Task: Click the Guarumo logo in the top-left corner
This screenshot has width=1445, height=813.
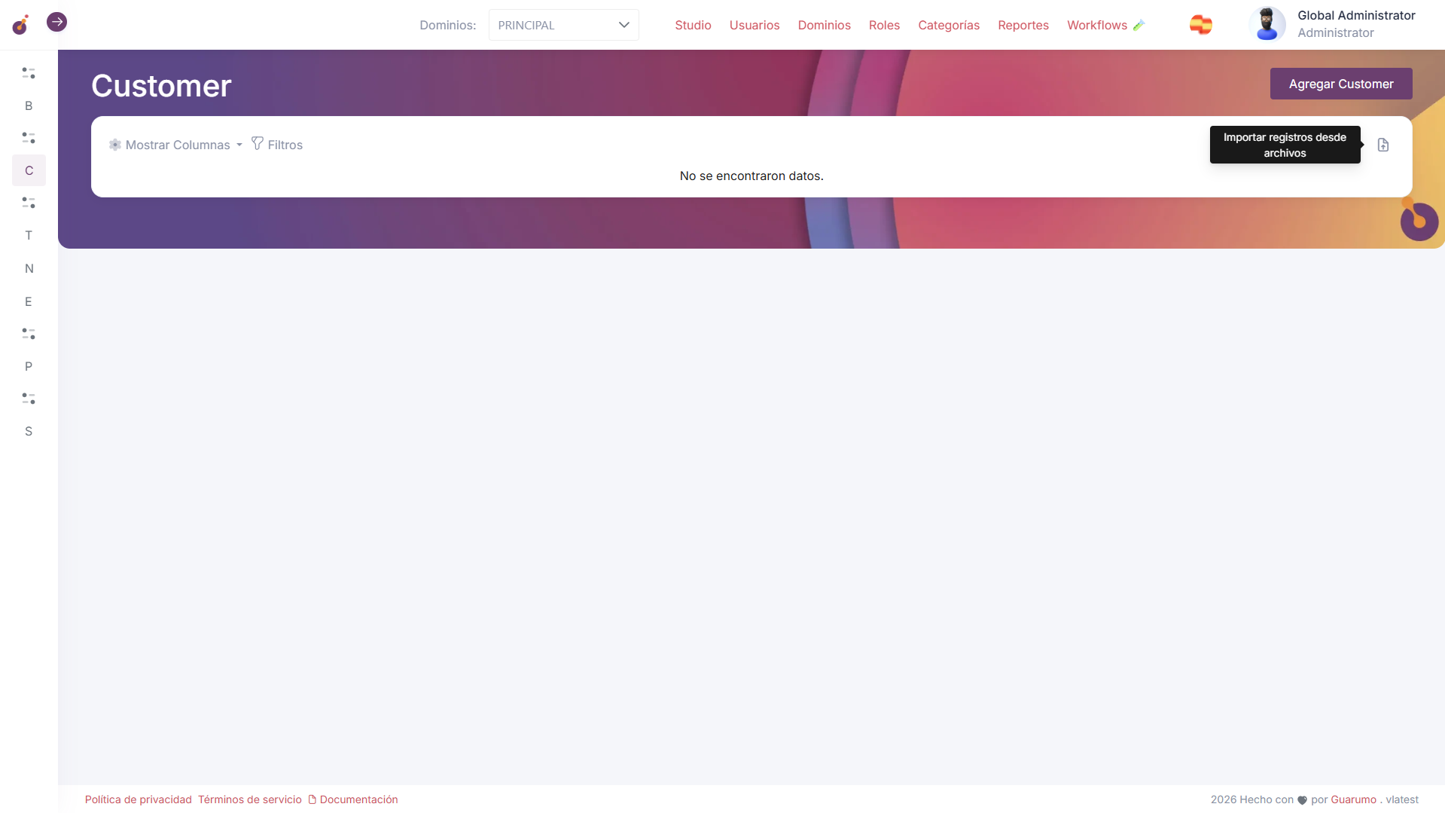Action: click(20, 25)
